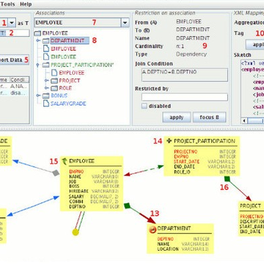This screenshot has height=264, width=264.
Task: Open the Associations EMPLOYEE combo box arrow
Action: (x=125, y=23)
